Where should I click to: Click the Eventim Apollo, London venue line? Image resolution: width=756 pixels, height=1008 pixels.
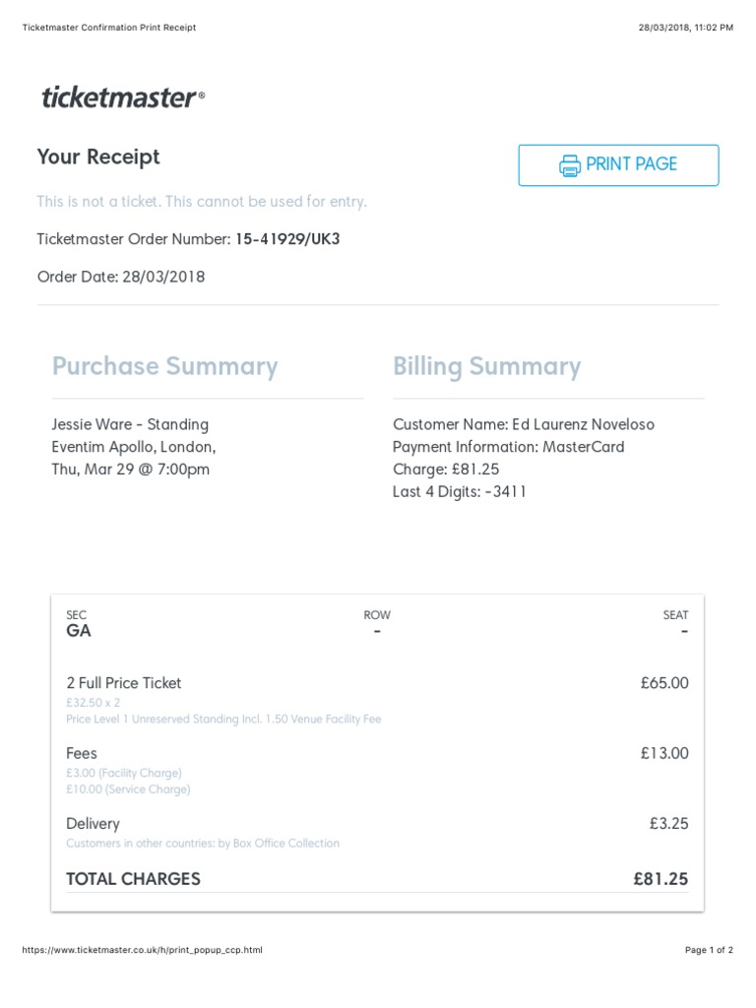[x=134, y=447]
